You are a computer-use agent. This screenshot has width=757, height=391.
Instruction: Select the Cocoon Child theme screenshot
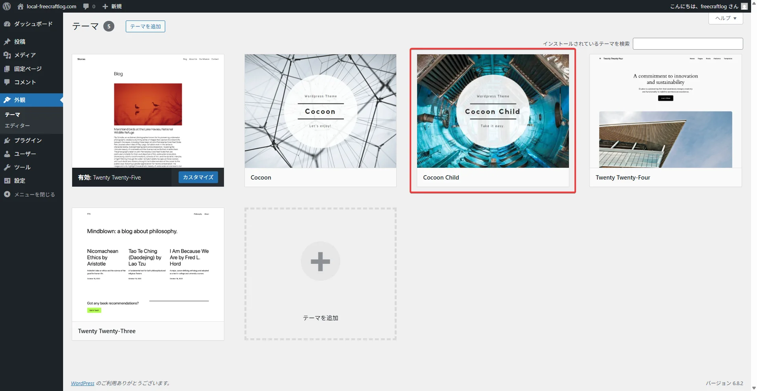493,111
